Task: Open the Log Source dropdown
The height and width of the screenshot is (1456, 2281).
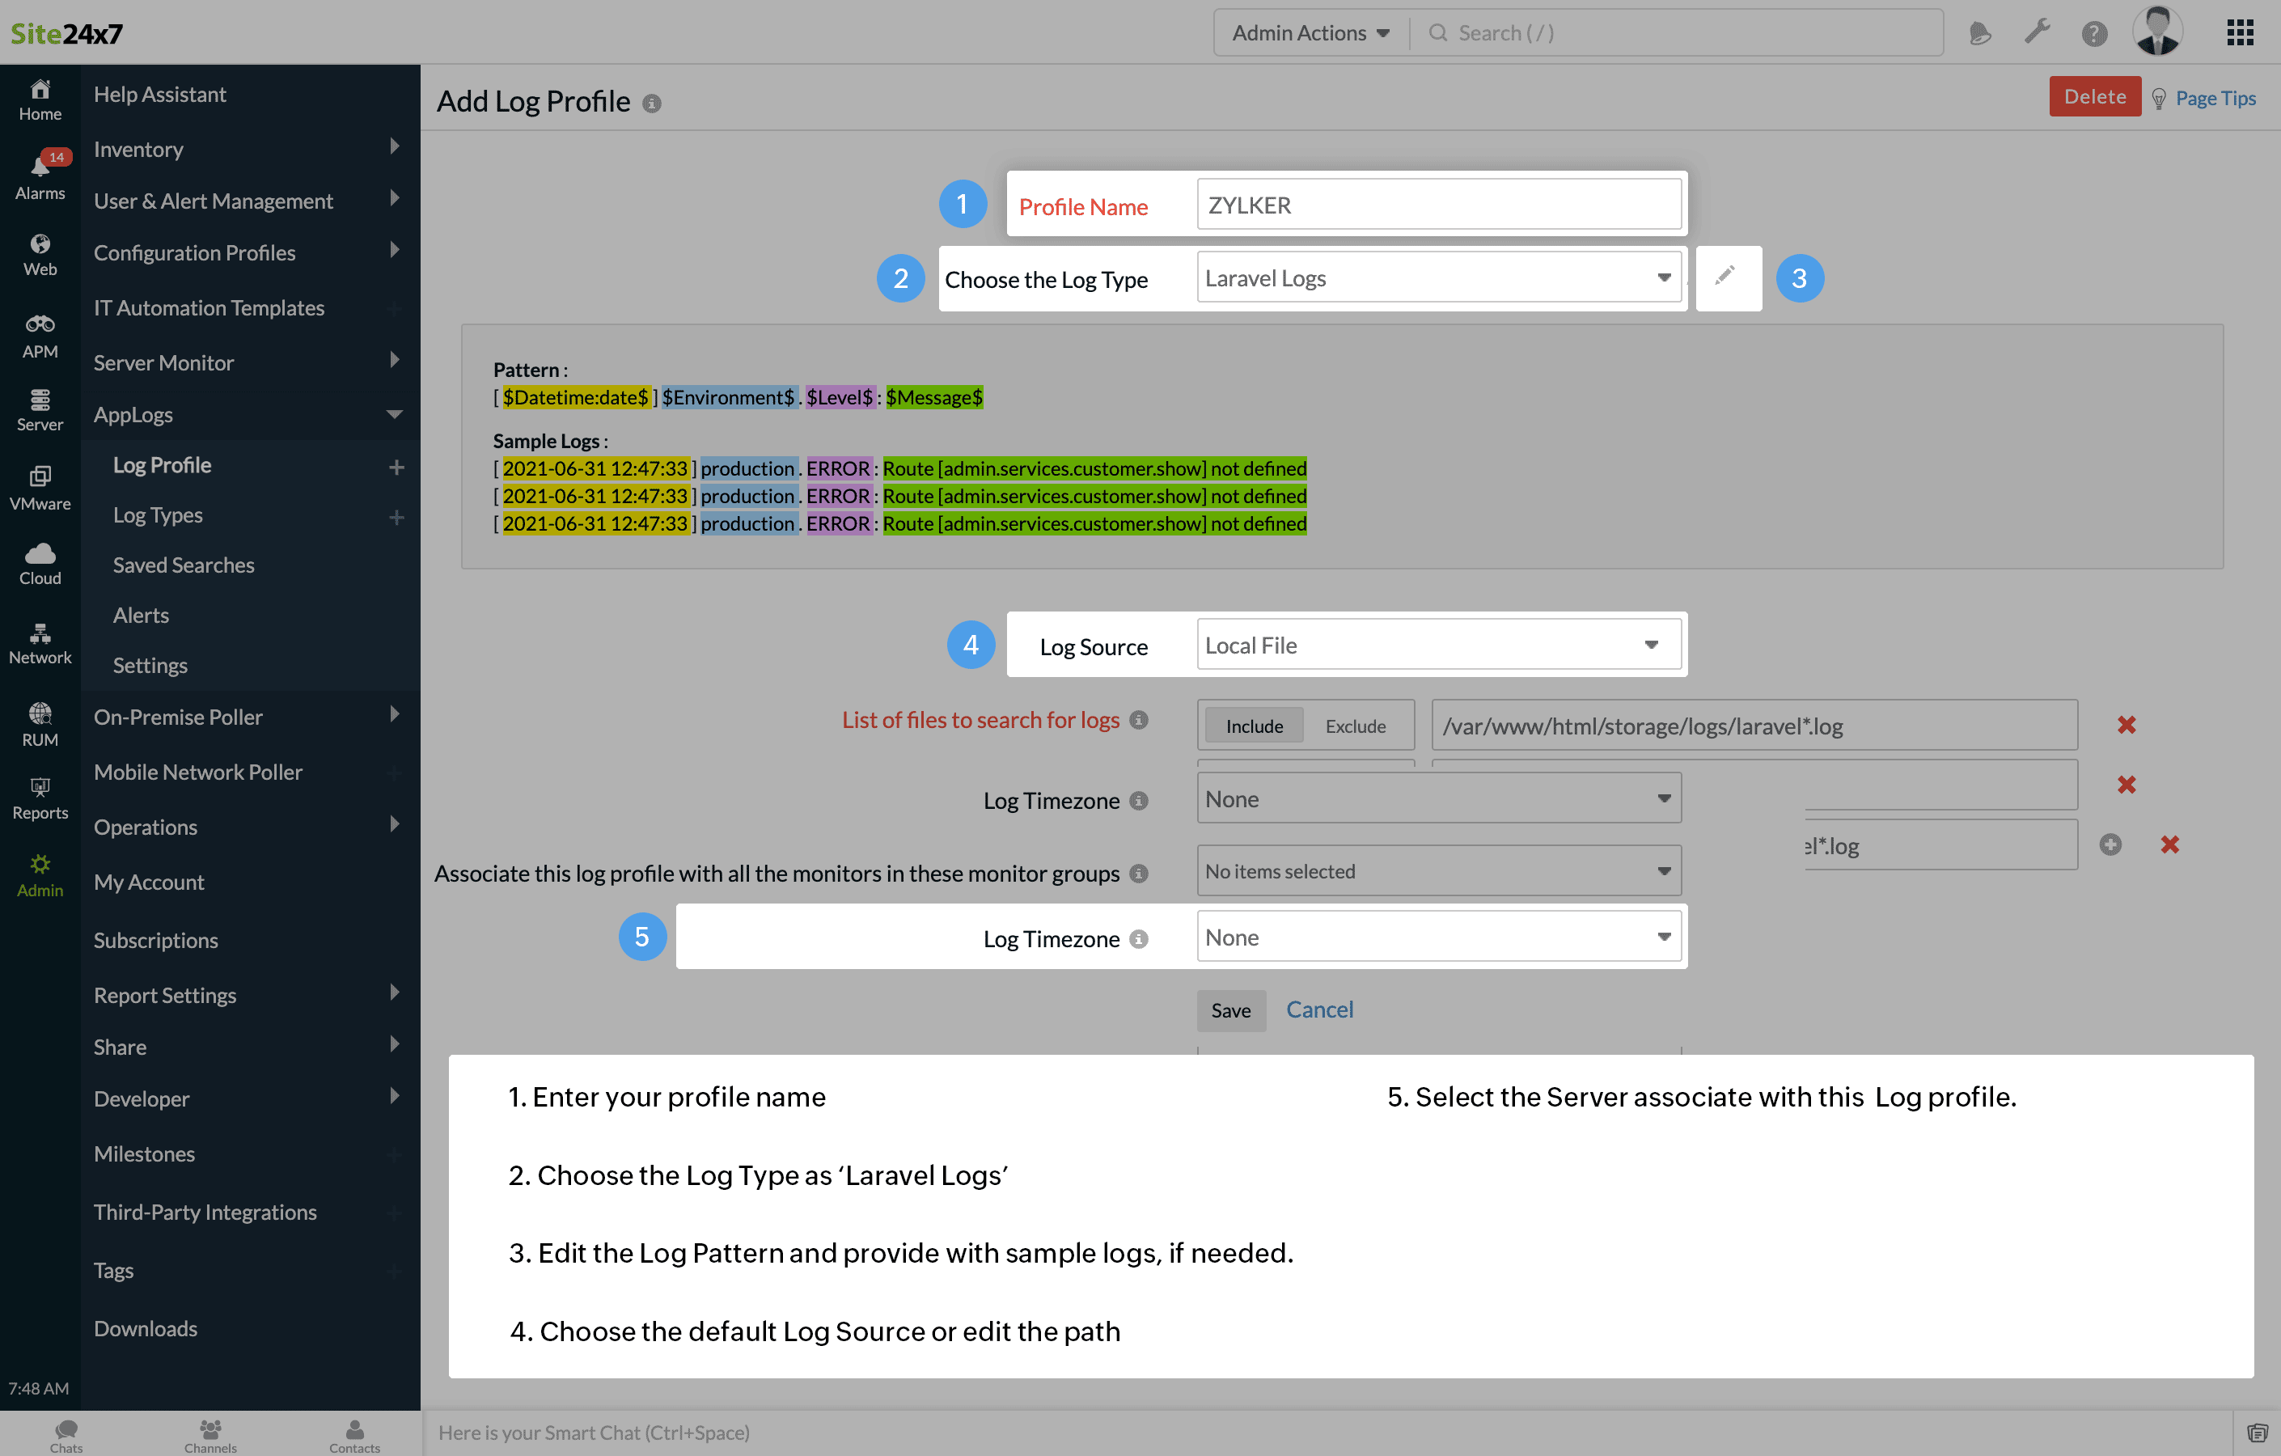Action: pos(1438,645)
